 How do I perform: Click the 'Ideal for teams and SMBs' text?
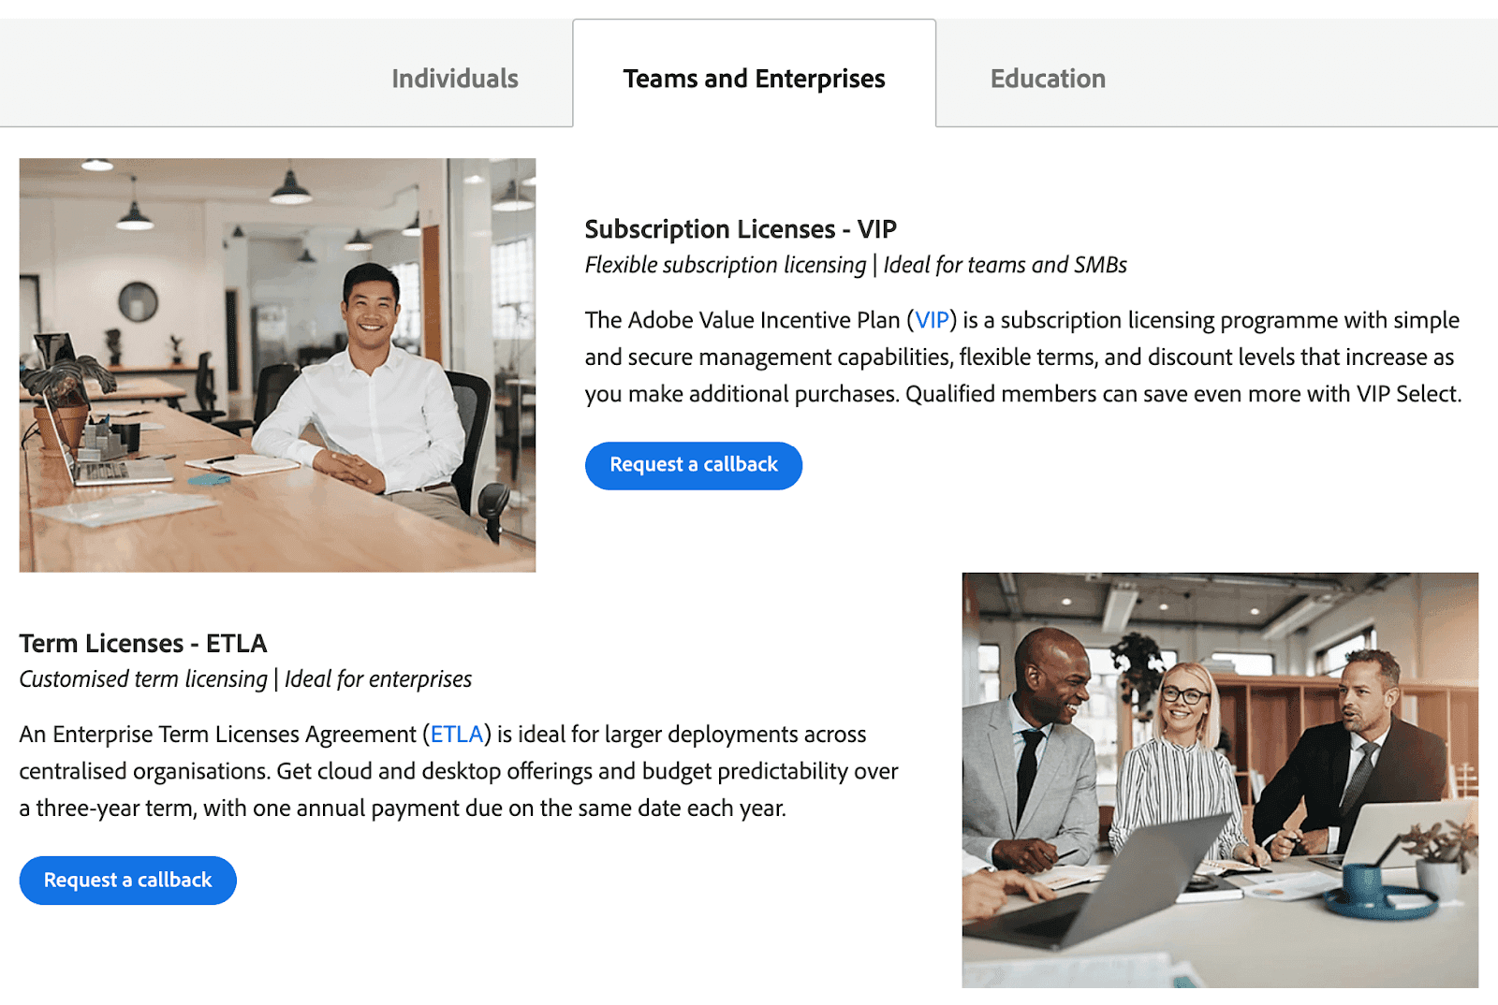pos(1005,266)
